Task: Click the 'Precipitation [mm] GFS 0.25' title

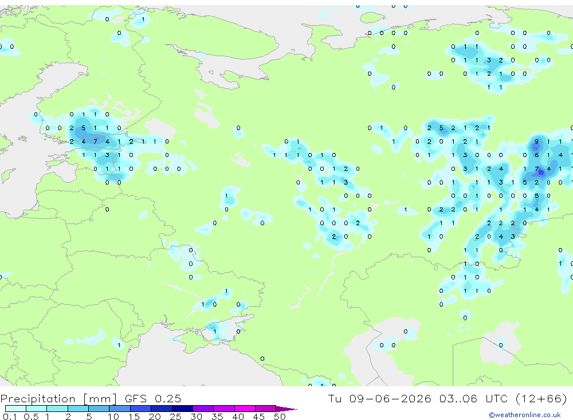Action: coord(91,398)
